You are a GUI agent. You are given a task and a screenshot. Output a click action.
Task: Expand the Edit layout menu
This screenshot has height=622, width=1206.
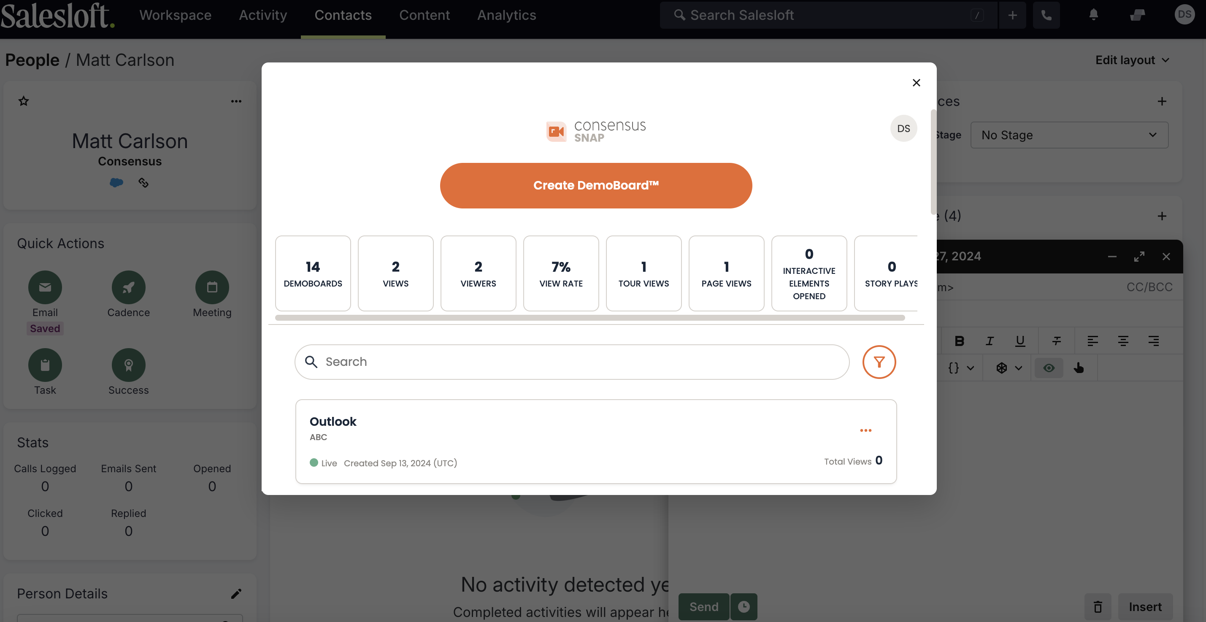(x=1132, y=60)
